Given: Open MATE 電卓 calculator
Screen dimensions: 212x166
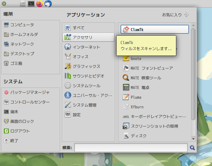Looking at the screenshot, I should click(154, 88).
